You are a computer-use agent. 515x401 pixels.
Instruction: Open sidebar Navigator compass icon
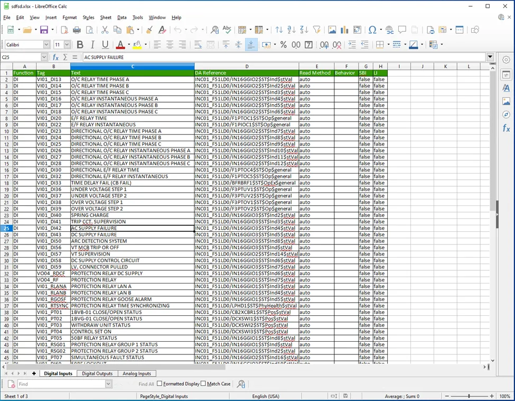[506, 114]
